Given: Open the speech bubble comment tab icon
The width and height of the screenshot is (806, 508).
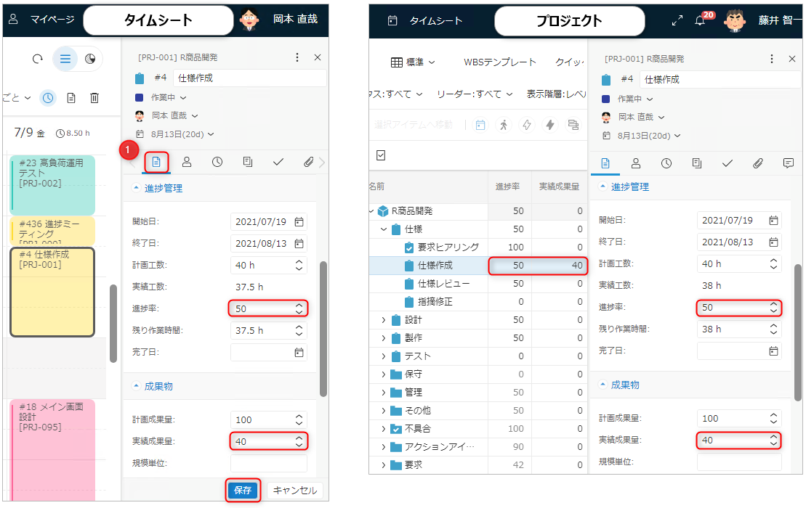Looking at the screenshot, I should [788, 163].
